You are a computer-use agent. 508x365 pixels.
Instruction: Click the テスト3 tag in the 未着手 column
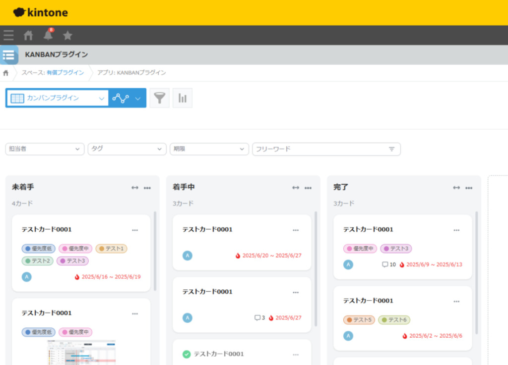pyautogui.click(x=72, y=261)
